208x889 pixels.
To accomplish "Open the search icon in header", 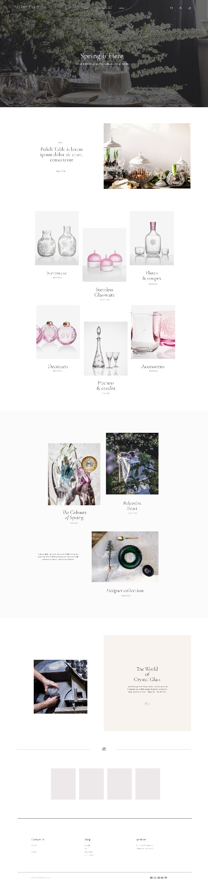I will 172,8.
